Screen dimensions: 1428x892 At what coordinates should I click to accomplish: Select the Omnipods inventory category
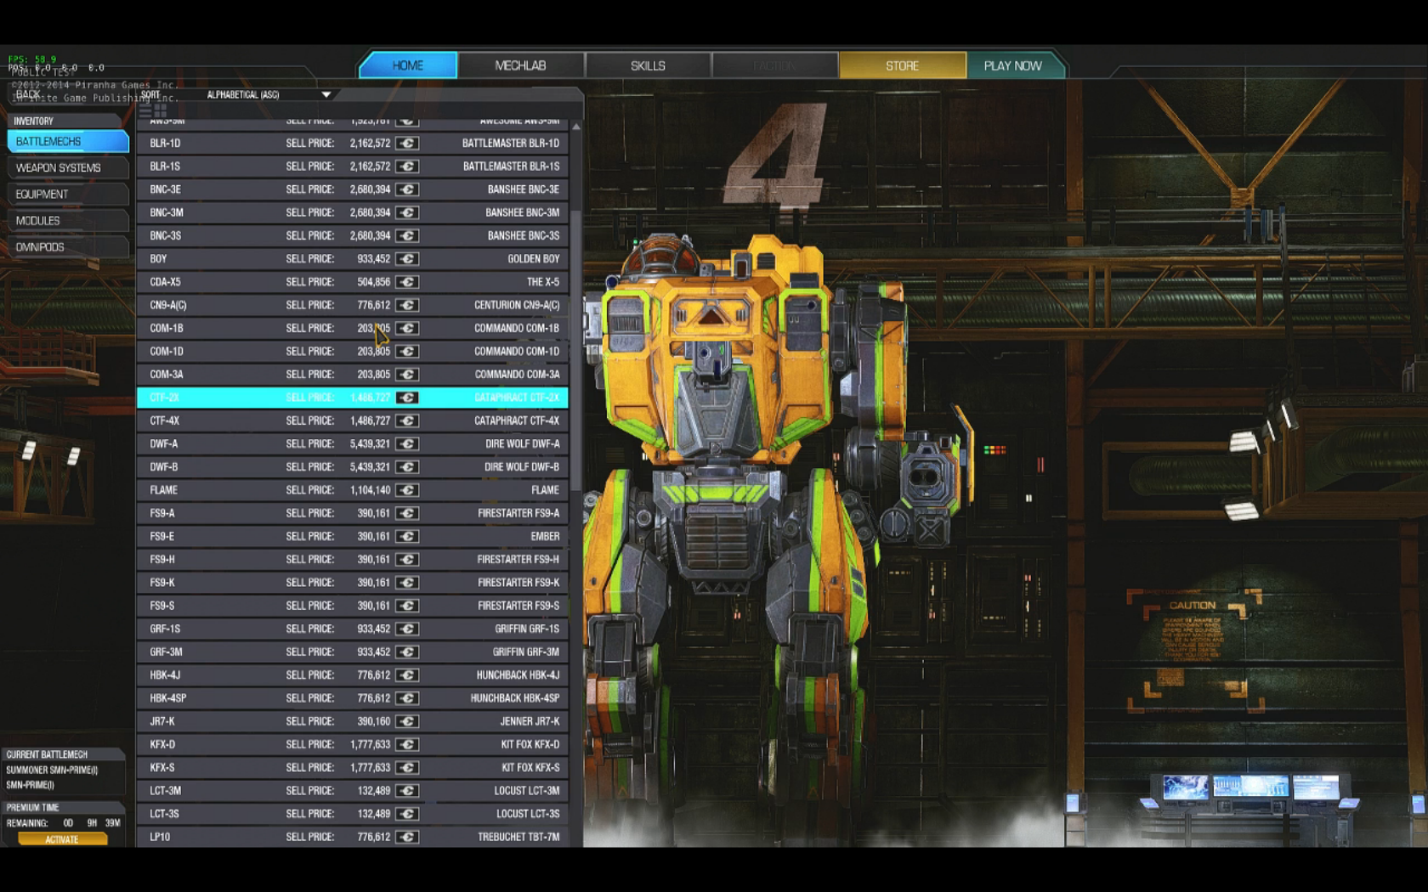coord(68,247)
